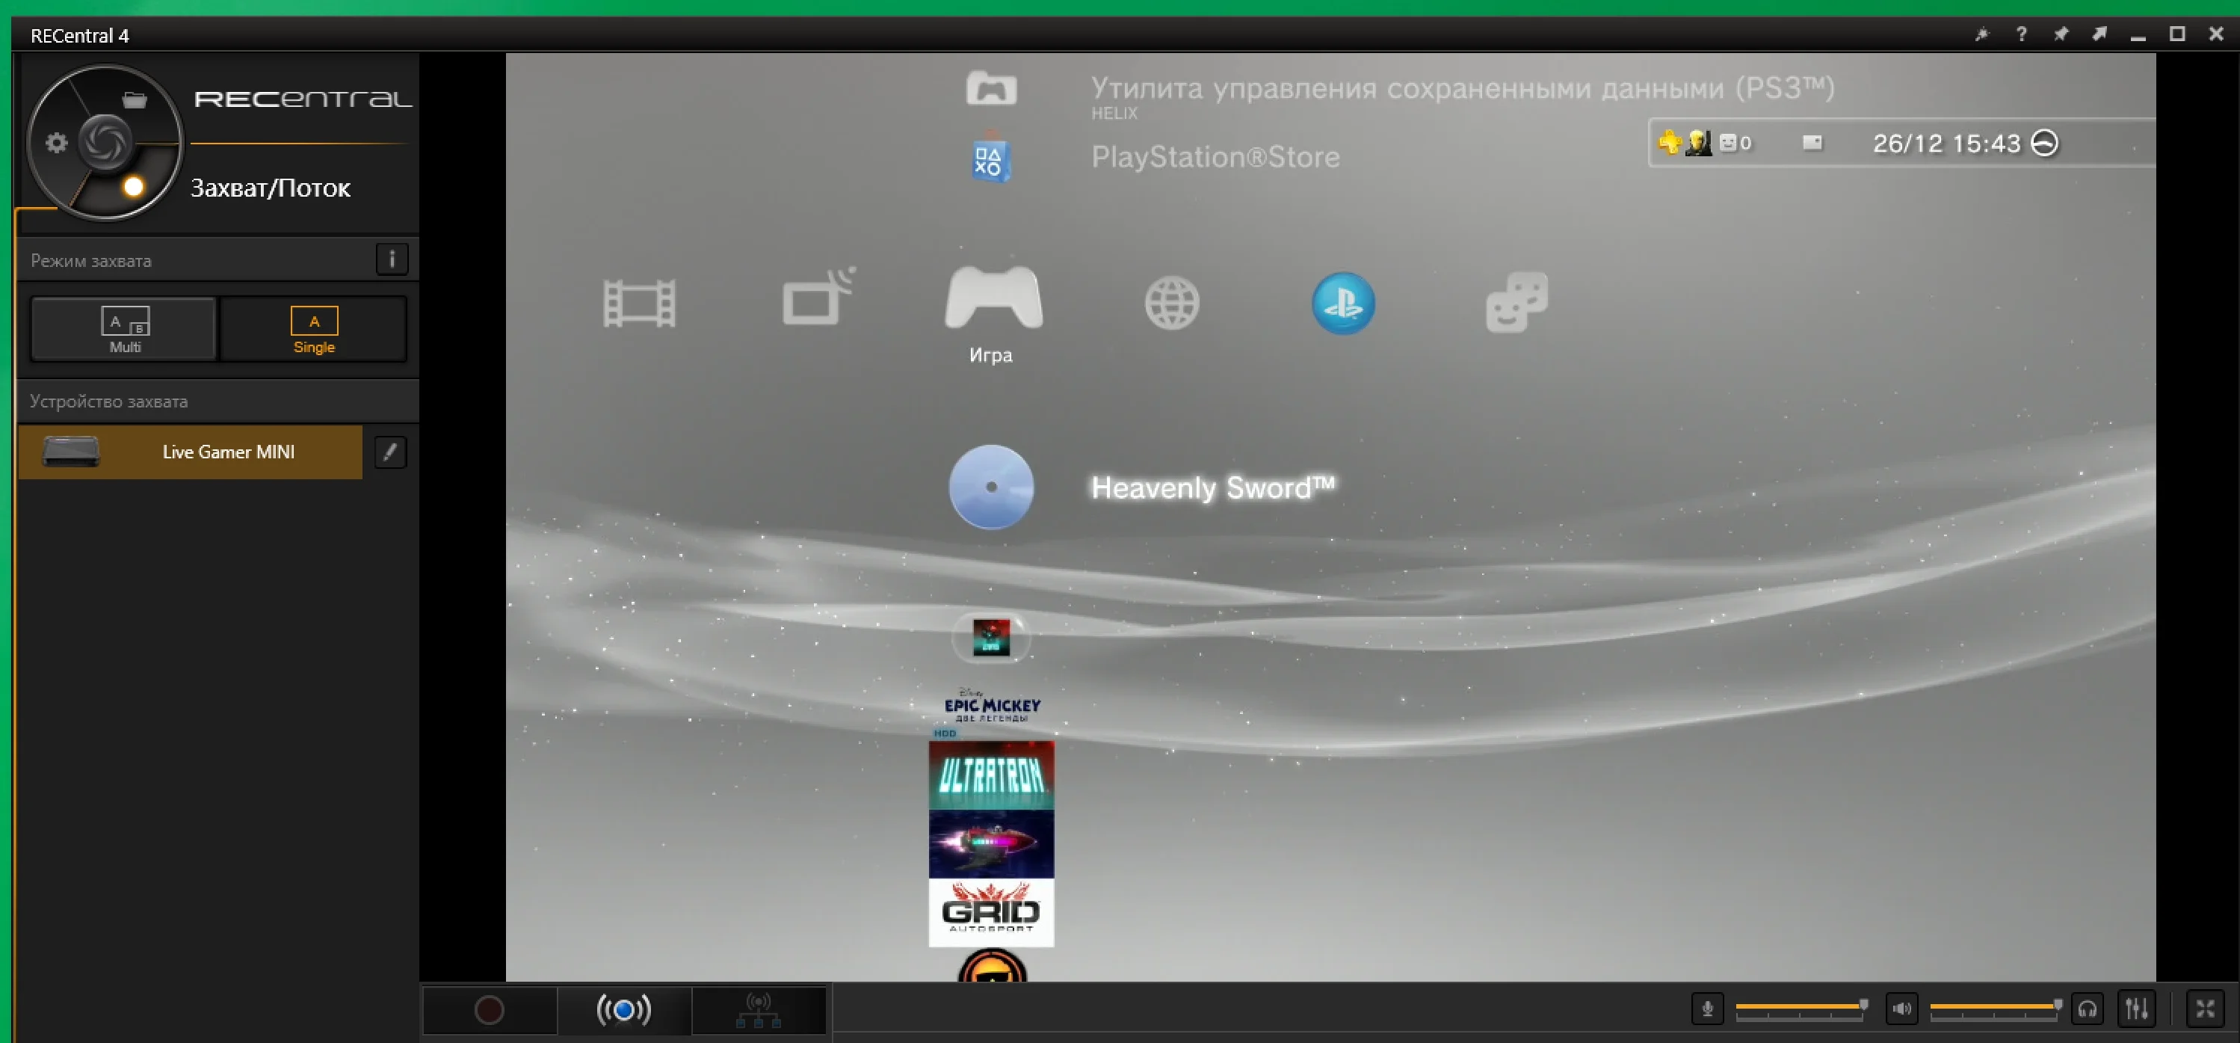Start streaming with the broadcast icon
The height and width of the screenshot is (1043, 2240).
pyautogui.click(x=623, y=1010)
